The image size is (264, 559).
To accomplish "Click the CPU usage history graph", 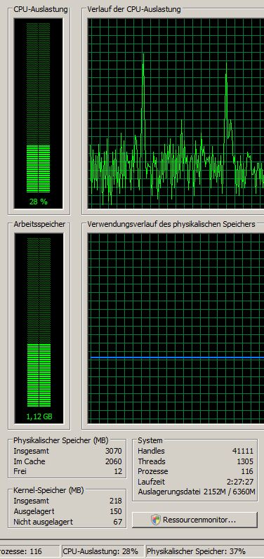I will click(x=176, y=113).
